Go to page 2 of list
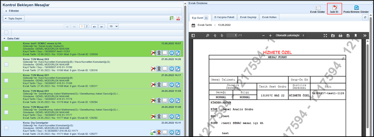Image resolution: width=374 pixels, height=137 pixels. pyautogui.click(x=86, y=26)
